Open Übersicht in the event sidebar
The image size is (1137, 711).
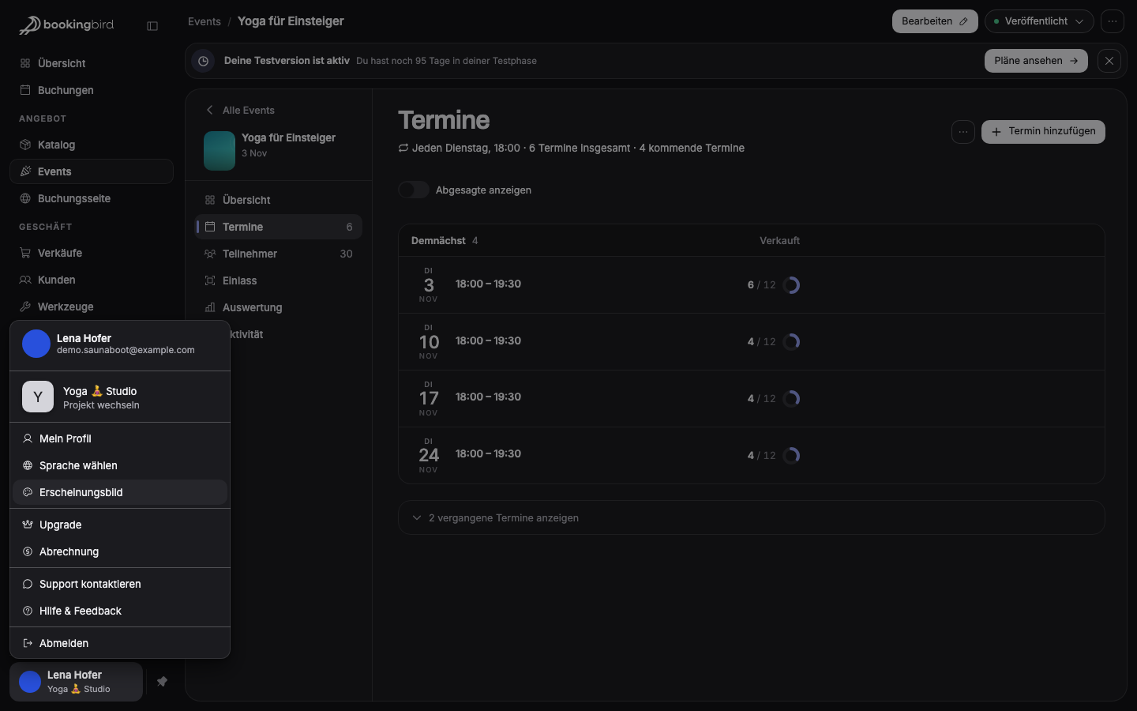tap(279, 200)
